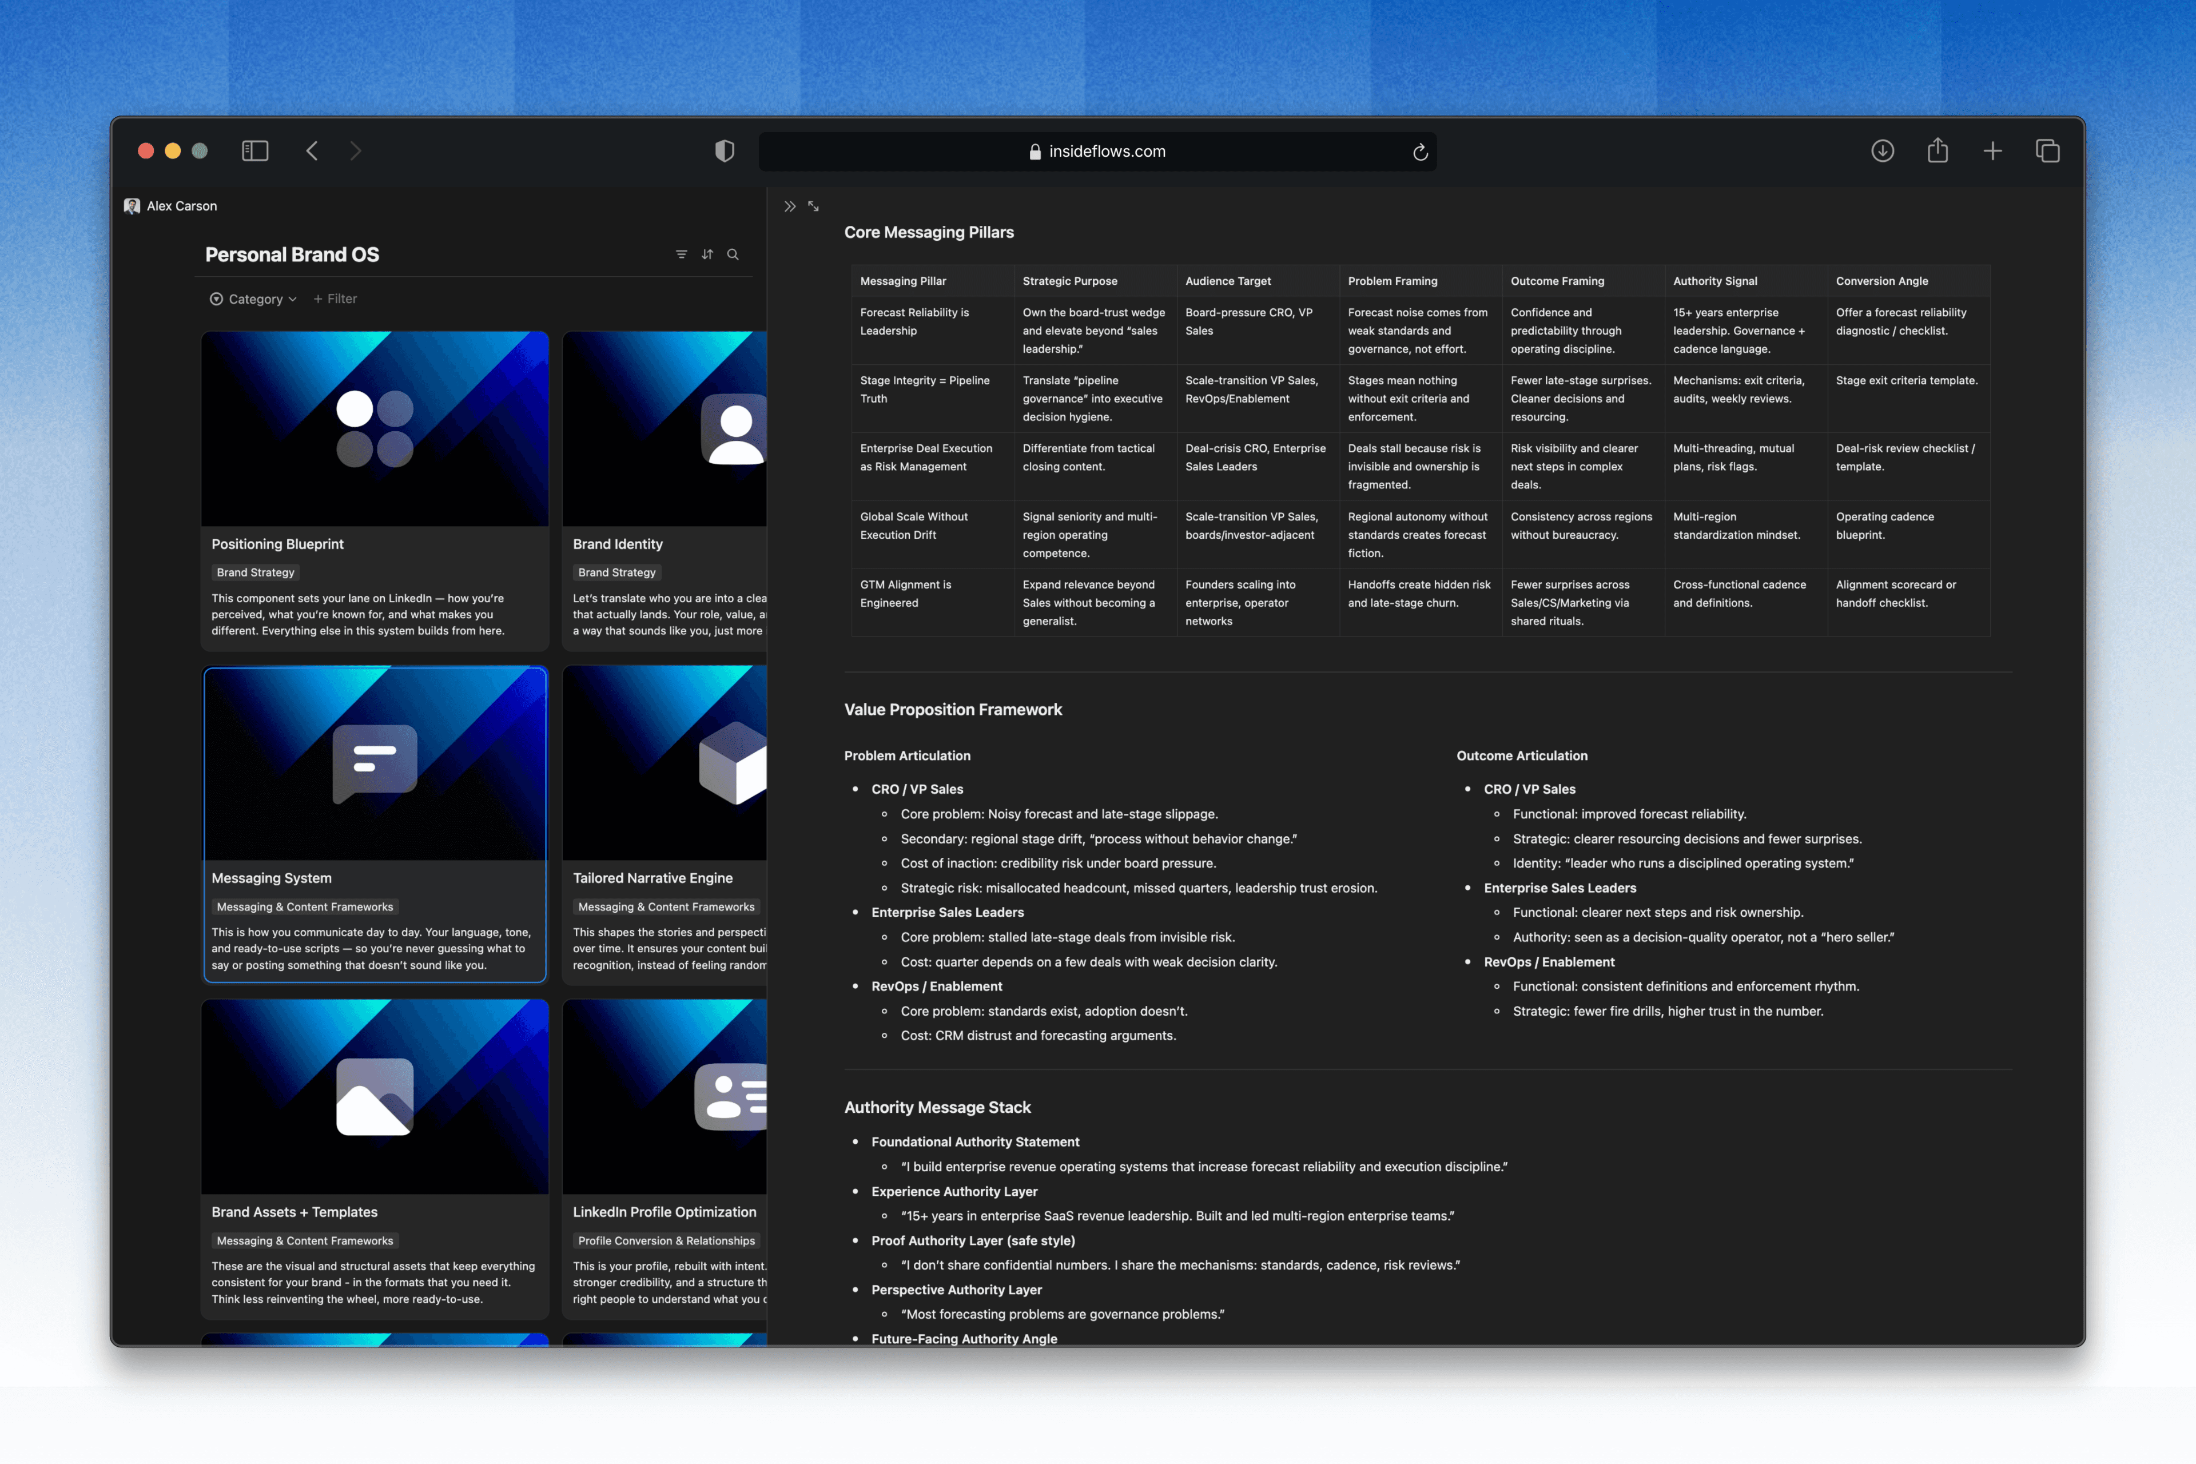
Task: Add a new Filter to the view
Action: [335, 299]
